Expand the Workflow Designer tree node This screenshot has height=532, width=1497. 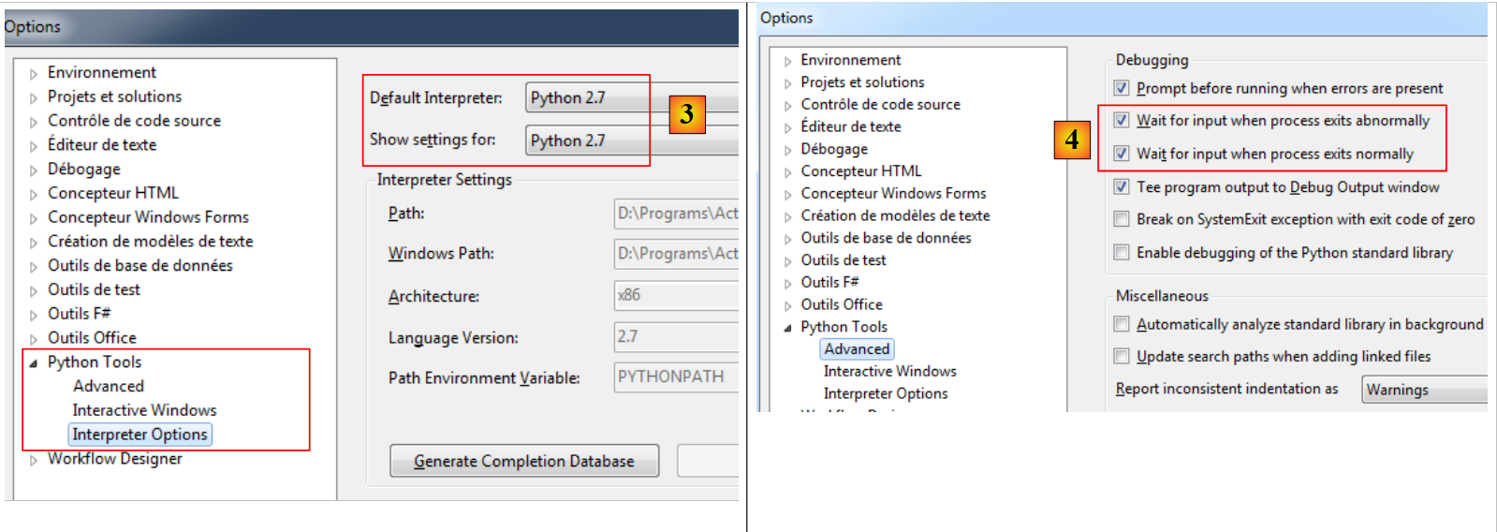pyautogui.click(x=34, y=460)
